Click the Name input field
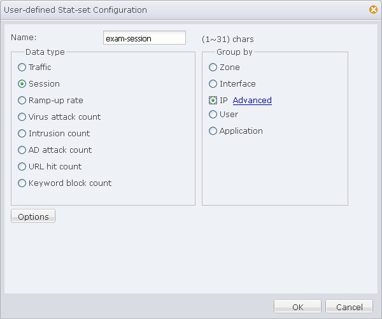This screenshot has height=319, width=382. tap(145, 38)
